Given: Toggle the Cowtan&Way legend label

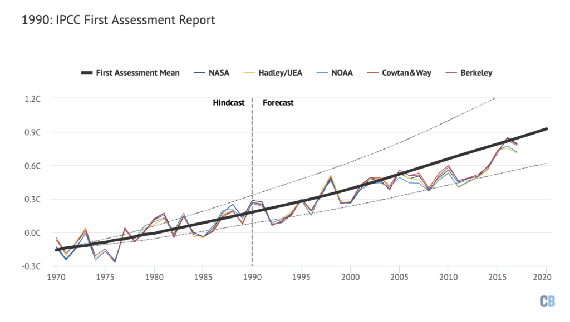Looking at the screenshot, I should coord(399,73).
